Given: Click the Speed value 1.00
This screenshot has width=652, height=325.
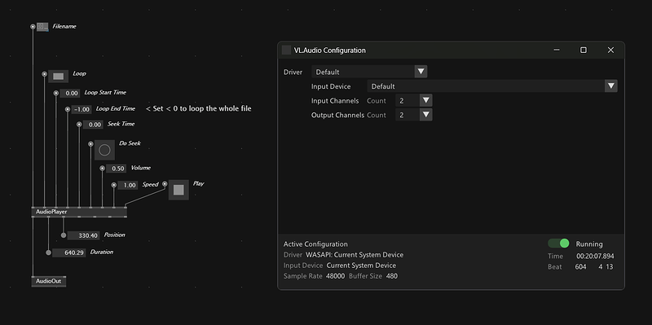Looking at the screenshot, I should click(x=128, y=186).
